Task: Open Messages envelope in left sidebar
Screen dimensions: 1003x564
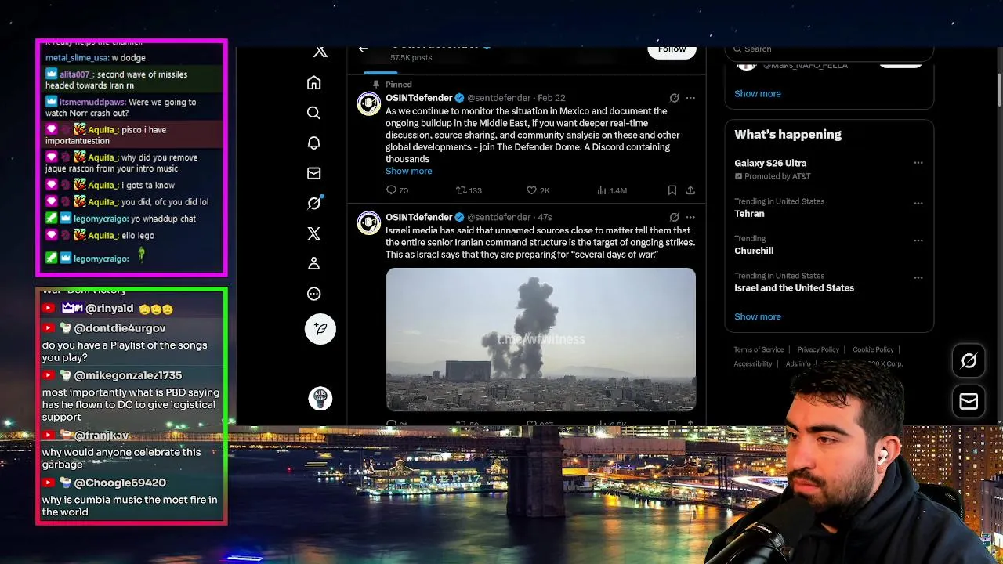Action: [313, 173]
